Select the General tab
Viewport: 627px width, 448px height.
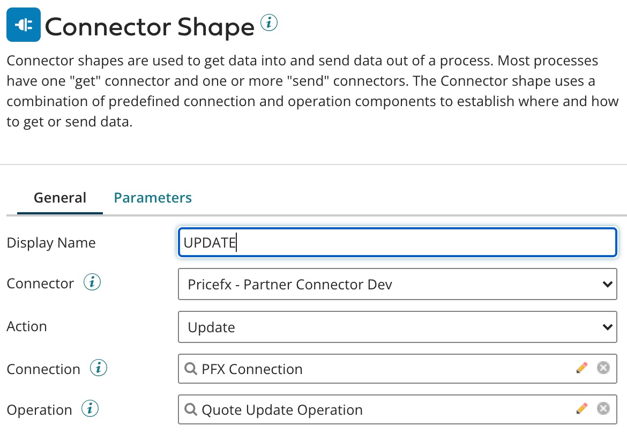(x=60, y=198)
